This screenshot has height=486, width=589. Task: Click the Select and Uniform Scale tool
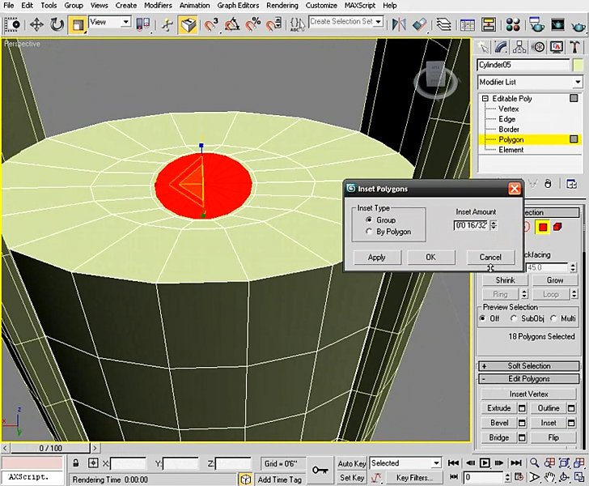coord(78,24)
